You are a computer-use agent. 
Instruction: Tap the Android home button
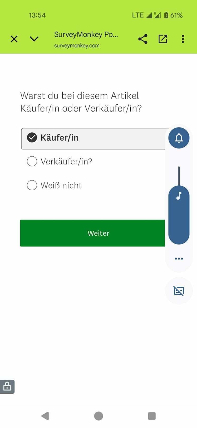point(98,416)
